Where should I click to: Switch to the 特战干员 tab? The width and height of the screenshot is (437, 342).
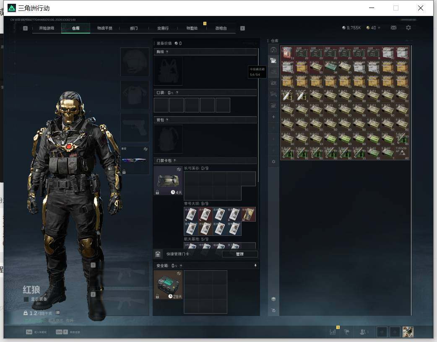[x=105, y=28]
